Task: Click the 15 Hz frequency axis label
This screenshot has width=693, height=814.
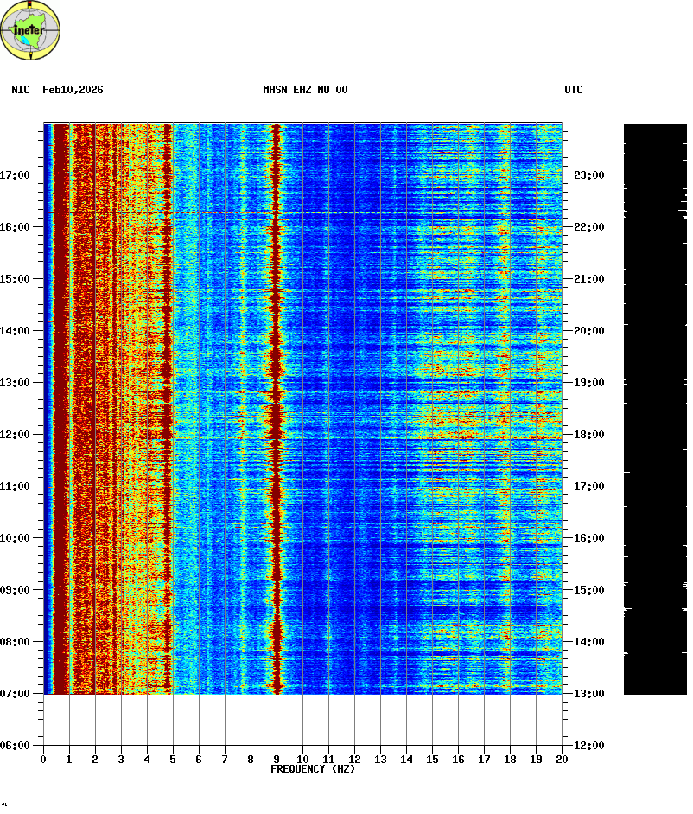Action: (x=432, y=760)
